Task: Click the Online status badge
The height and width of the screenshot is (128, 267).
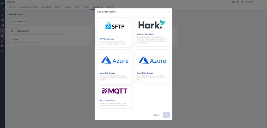Action: 15,40
